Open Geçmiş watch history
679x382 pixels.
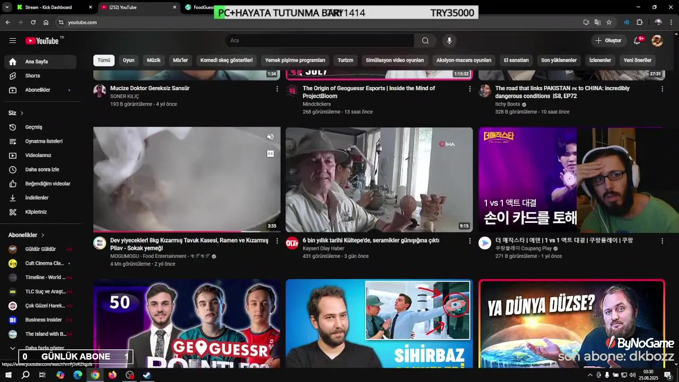pyautogui.click(x=40, y=127)
